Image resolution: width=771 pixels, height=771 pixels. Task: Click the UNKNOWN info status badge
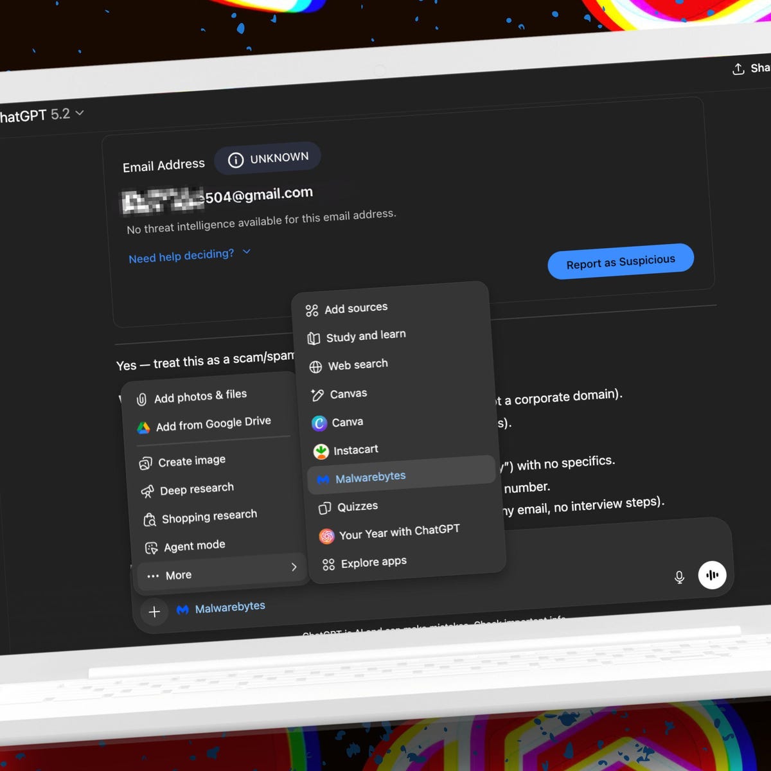pyautogui.click(x=268, y=159)
